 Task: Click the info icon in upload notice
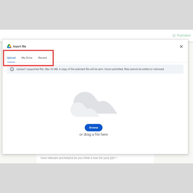click(12, 69)
